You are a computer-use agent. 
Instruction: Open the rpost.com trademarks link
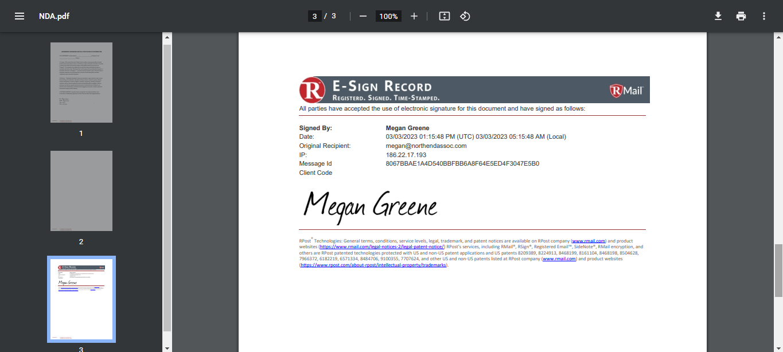click(x=373, y=265)
